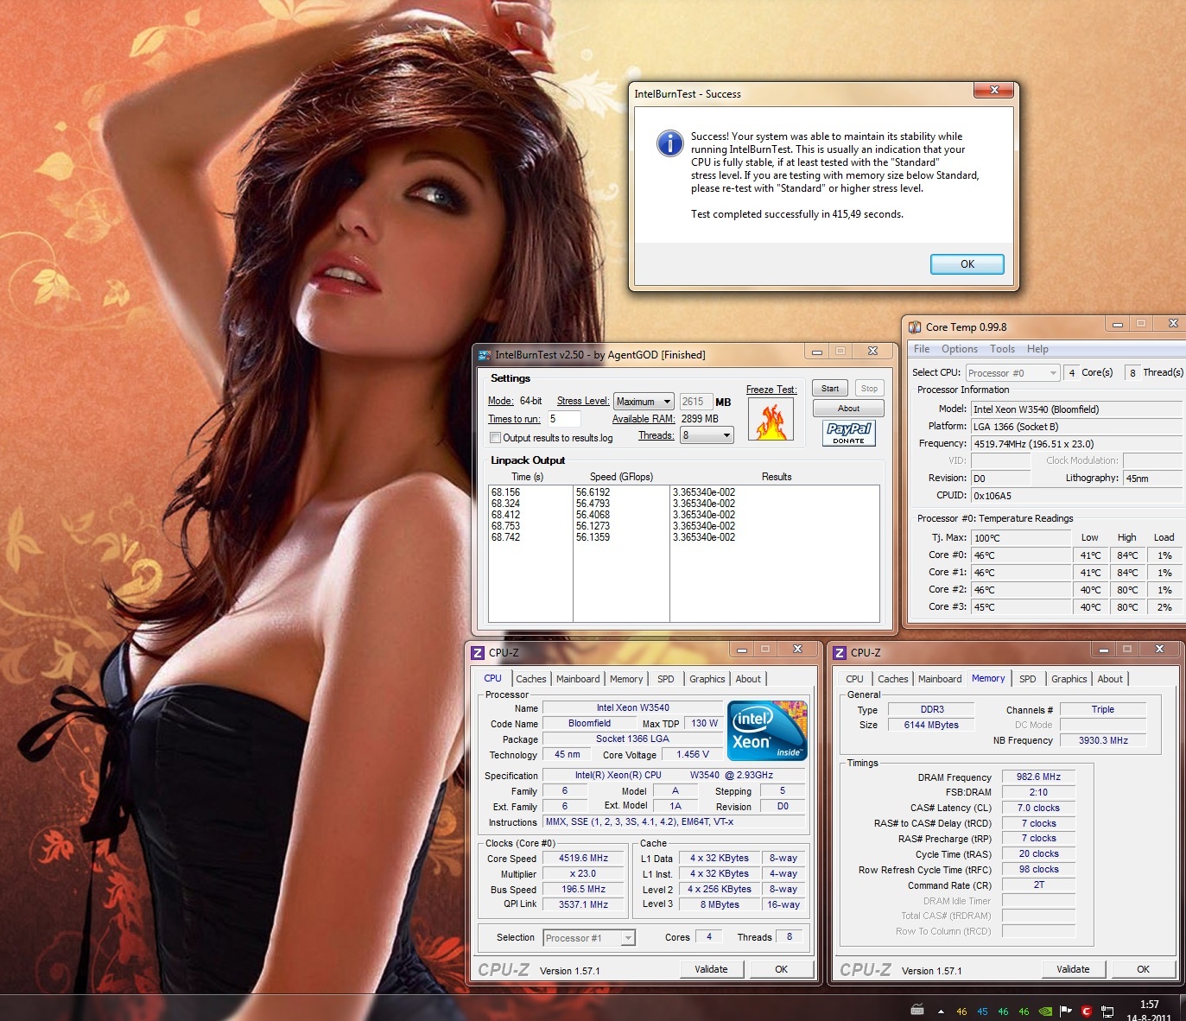
Task: Click the Start button in IntelBurnTest
Action: point(830,389)
